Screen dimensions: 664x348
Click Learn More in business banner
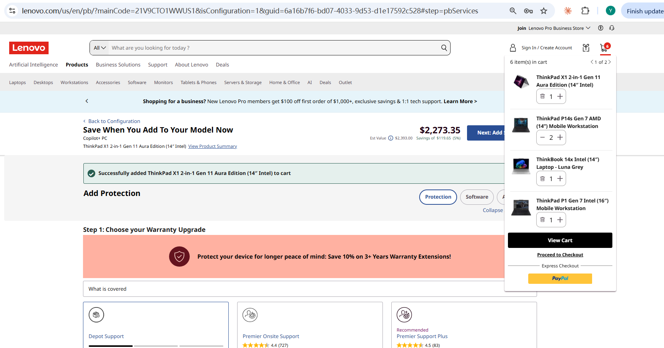(x=460, y=101)
